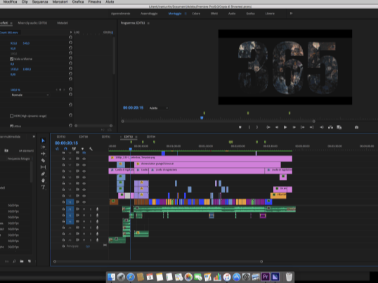Select the Selection arrow tool

coord(43,140)
